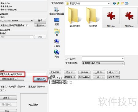Select the 水印图片 folder
This screenshot has width=138, height=112.
click(93, 17)
